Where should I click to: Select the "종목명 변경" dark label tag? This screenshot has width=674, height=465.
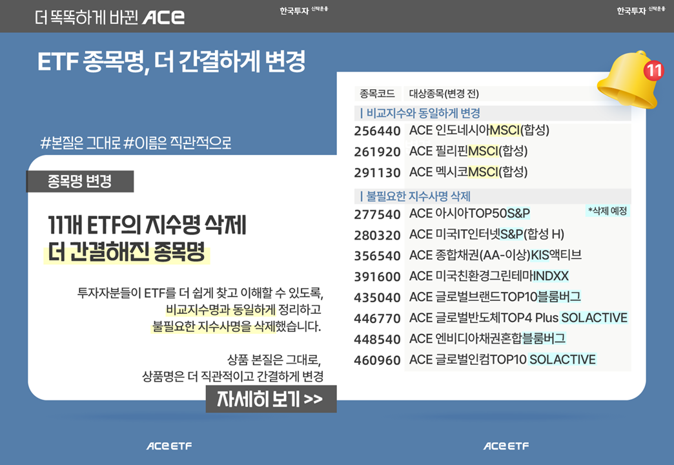tap(79, 181)
